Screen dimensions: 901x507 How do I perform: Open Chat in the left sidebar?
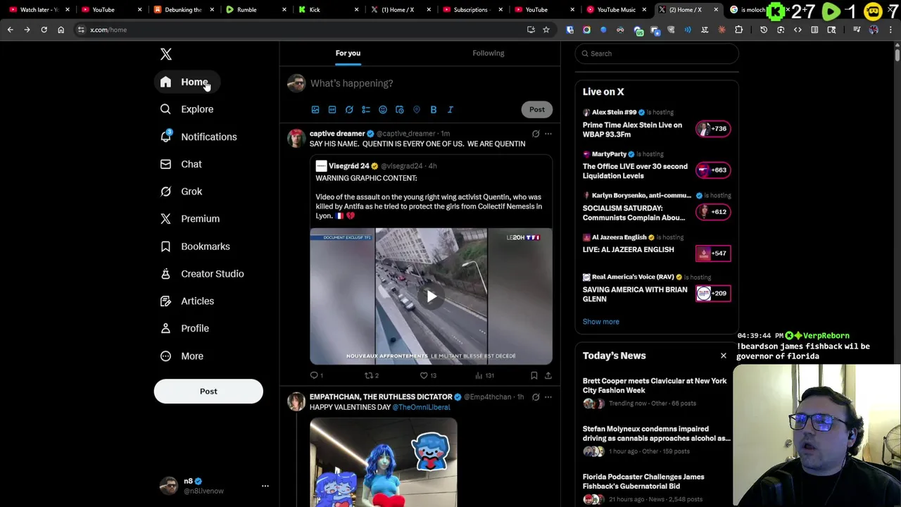(x=182, y=164)
